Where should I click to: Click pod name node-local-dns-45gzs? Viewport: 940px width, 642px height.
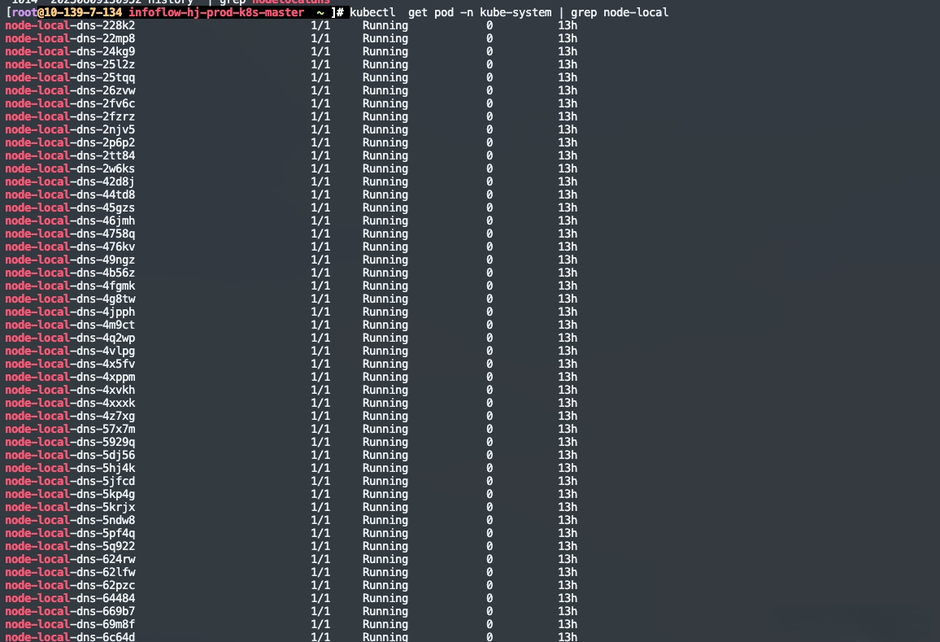70,207
